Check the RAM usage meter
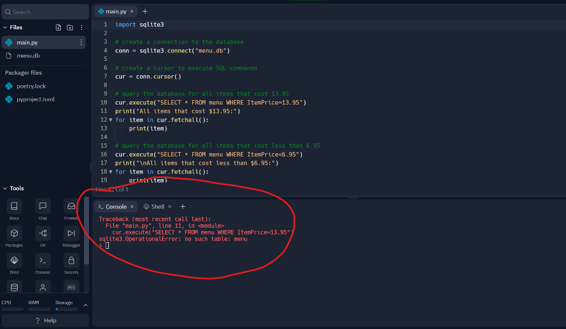 (39, 307)
